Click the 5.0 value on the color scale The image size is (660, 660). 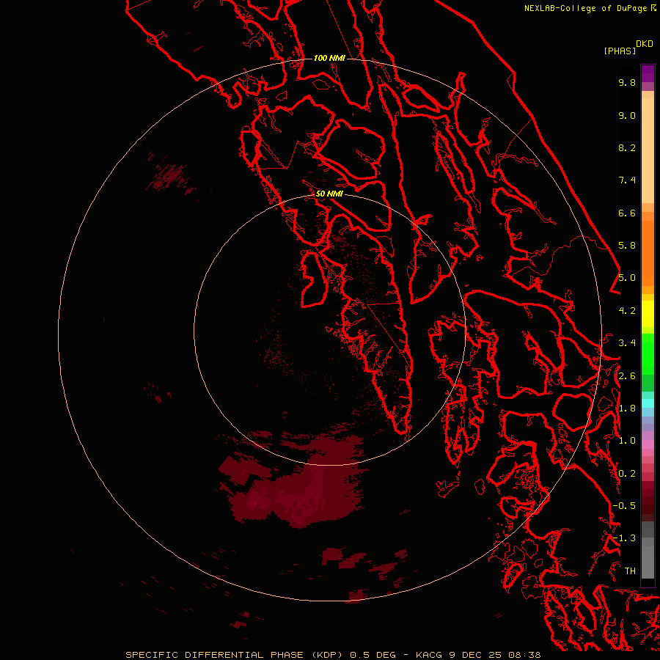[627, 278]
